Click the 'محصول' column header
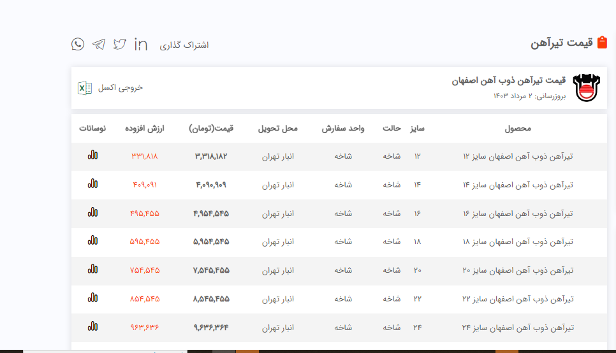The image size is (616, 353). tap(518, 128)
